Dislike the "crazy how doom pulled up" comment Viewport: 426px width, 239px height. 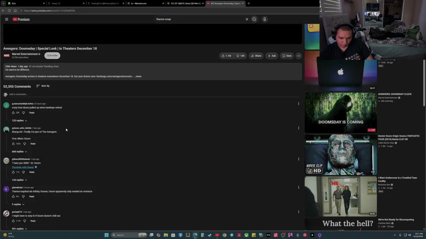pos(23,113)
